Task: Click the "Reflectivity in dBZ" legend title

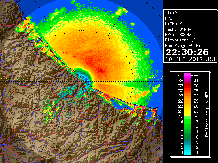Action: point(207,114)
